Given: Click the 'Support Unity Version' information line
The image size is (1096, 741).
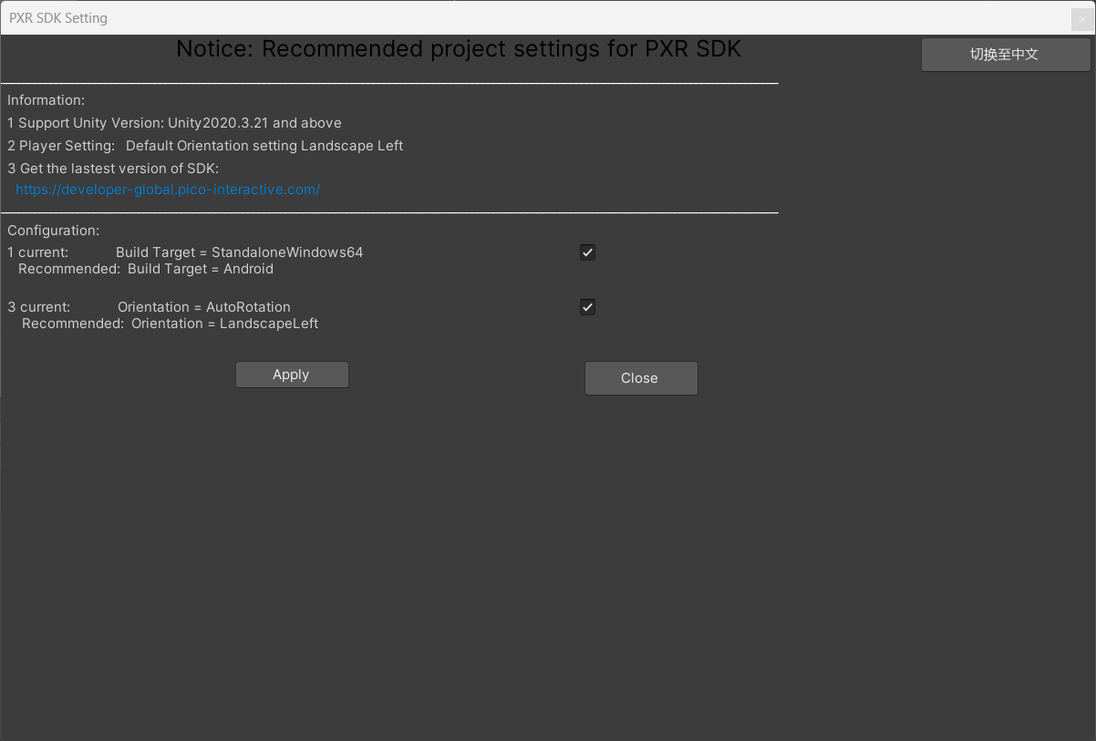Looking at the screenshot, I should click(x=174, y=123).
